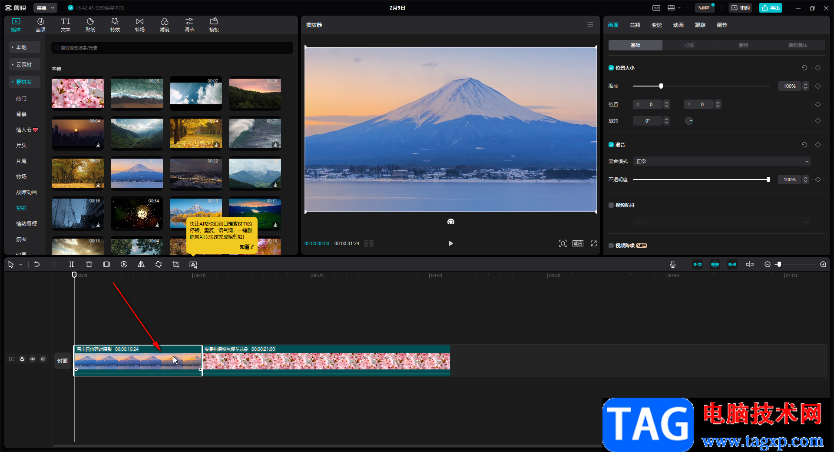
Task: Open the 滤镜 filters tab
Action: coord(165,25)
